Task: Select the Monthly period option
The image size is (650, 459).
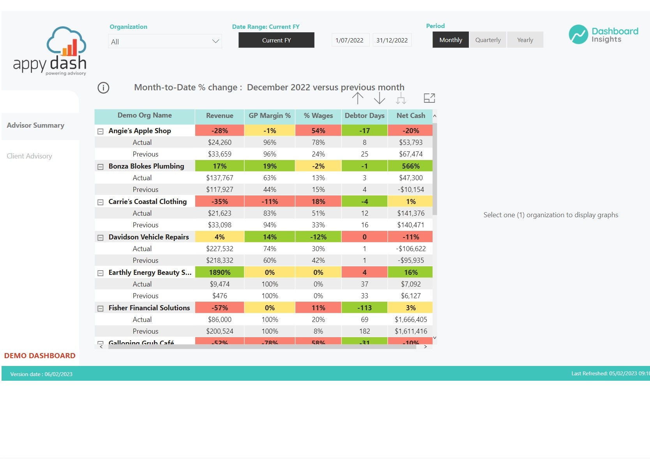Action: (x=450, y=40)
